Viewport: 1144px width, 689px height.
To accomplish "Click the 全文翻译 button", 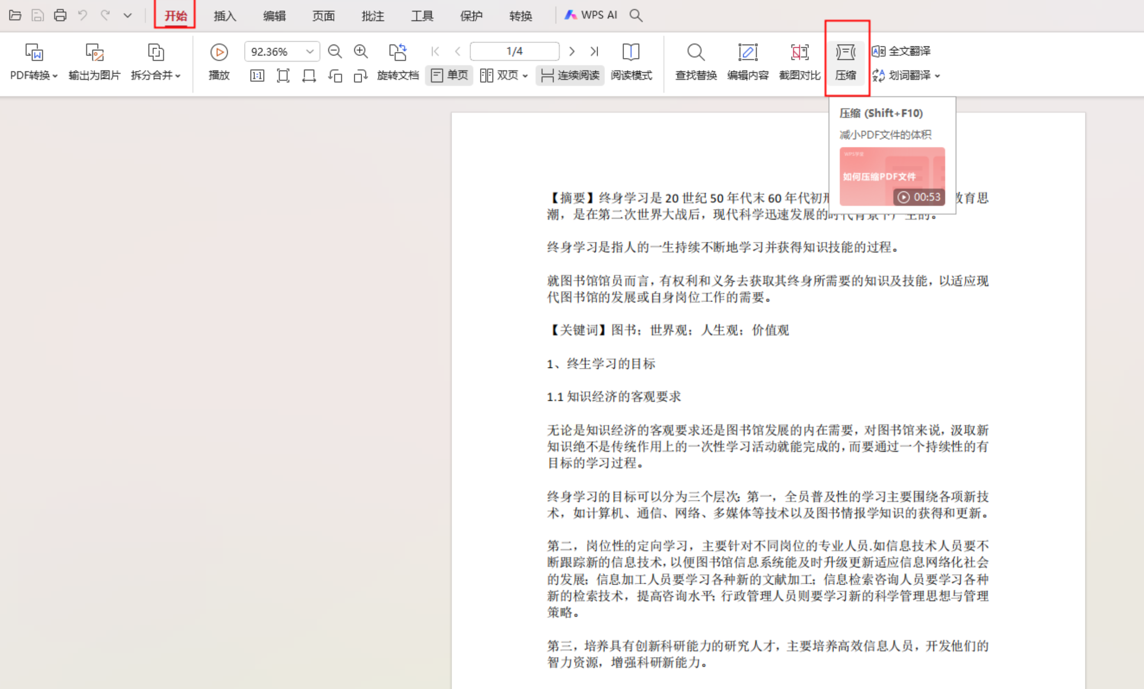I will pyautogui.click(x=901, y=51).
